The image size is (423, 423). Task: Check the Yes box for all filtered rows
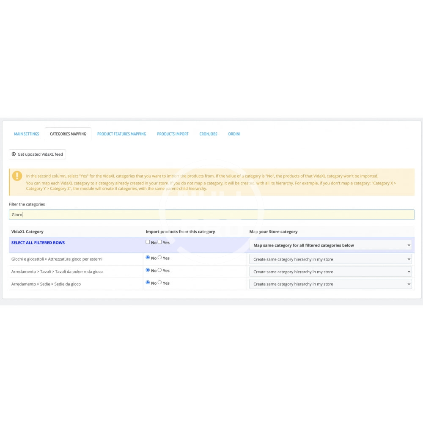pos(160,242)
